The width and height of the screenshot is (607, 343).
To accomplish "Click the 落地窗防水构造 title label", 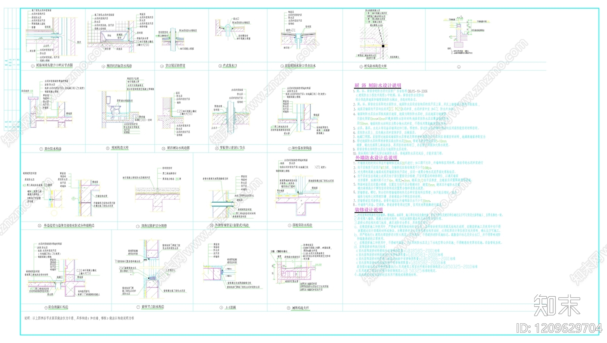I will [302, 225].
